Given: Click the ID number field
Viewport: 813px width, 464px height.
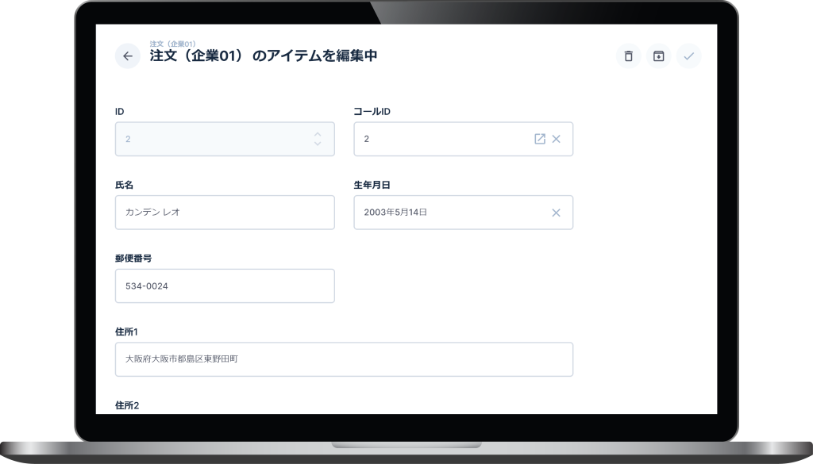Looking at the screenshot, I should tap(225, 139).
